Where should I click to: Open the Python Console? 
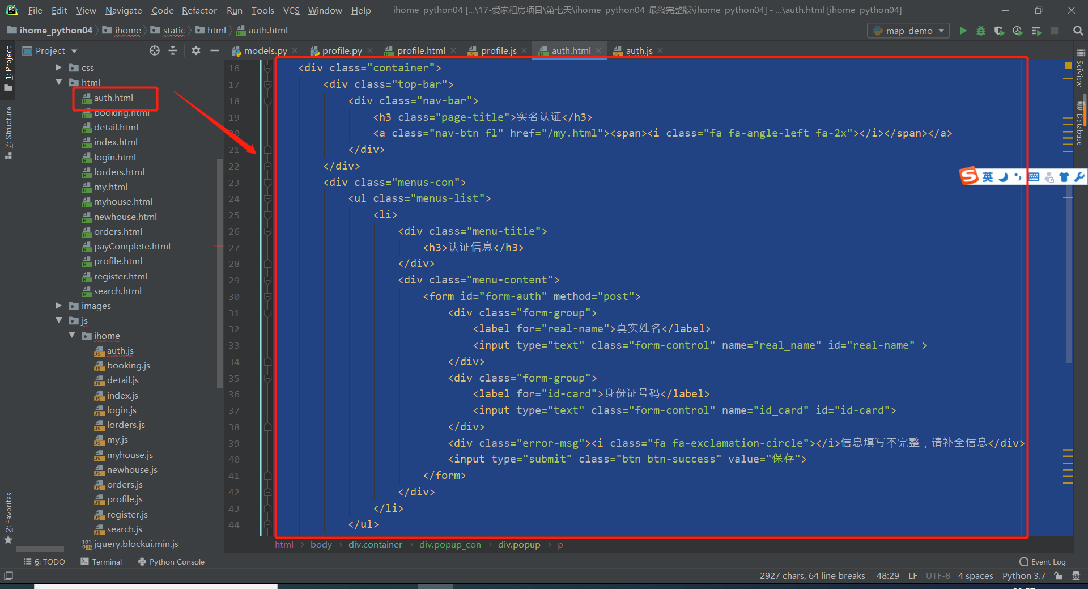pyautogui.click(x=171, y=562)
